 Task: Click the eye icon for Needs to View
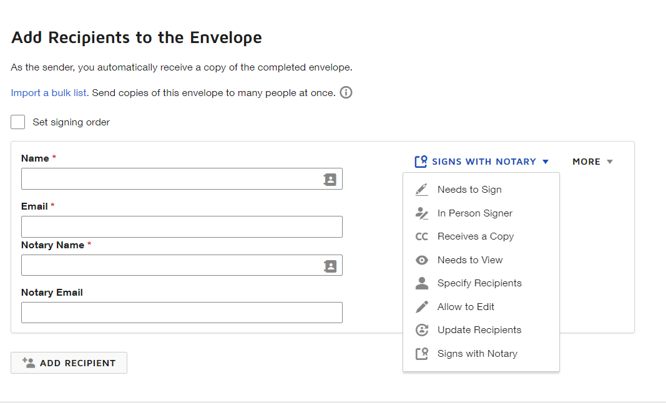click(422, 260)
